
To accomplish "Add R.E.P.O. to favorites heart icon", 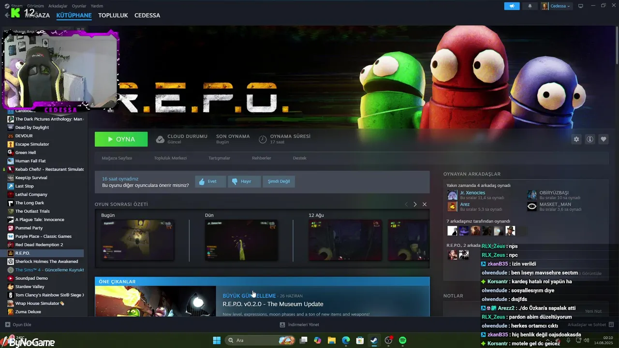I will pos(604,139).
